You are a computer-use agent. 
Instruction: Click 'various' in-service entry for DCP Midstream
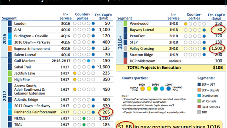coord(175,61)
